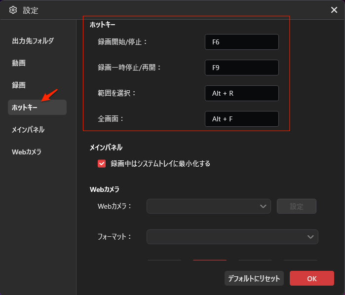Screen dimensions: 345x295
Task: Select the red-outlined option below フォーマット
Action: (x=209, y=260)
